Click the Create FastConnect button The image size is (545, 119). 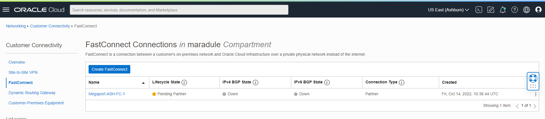point(109,69)
